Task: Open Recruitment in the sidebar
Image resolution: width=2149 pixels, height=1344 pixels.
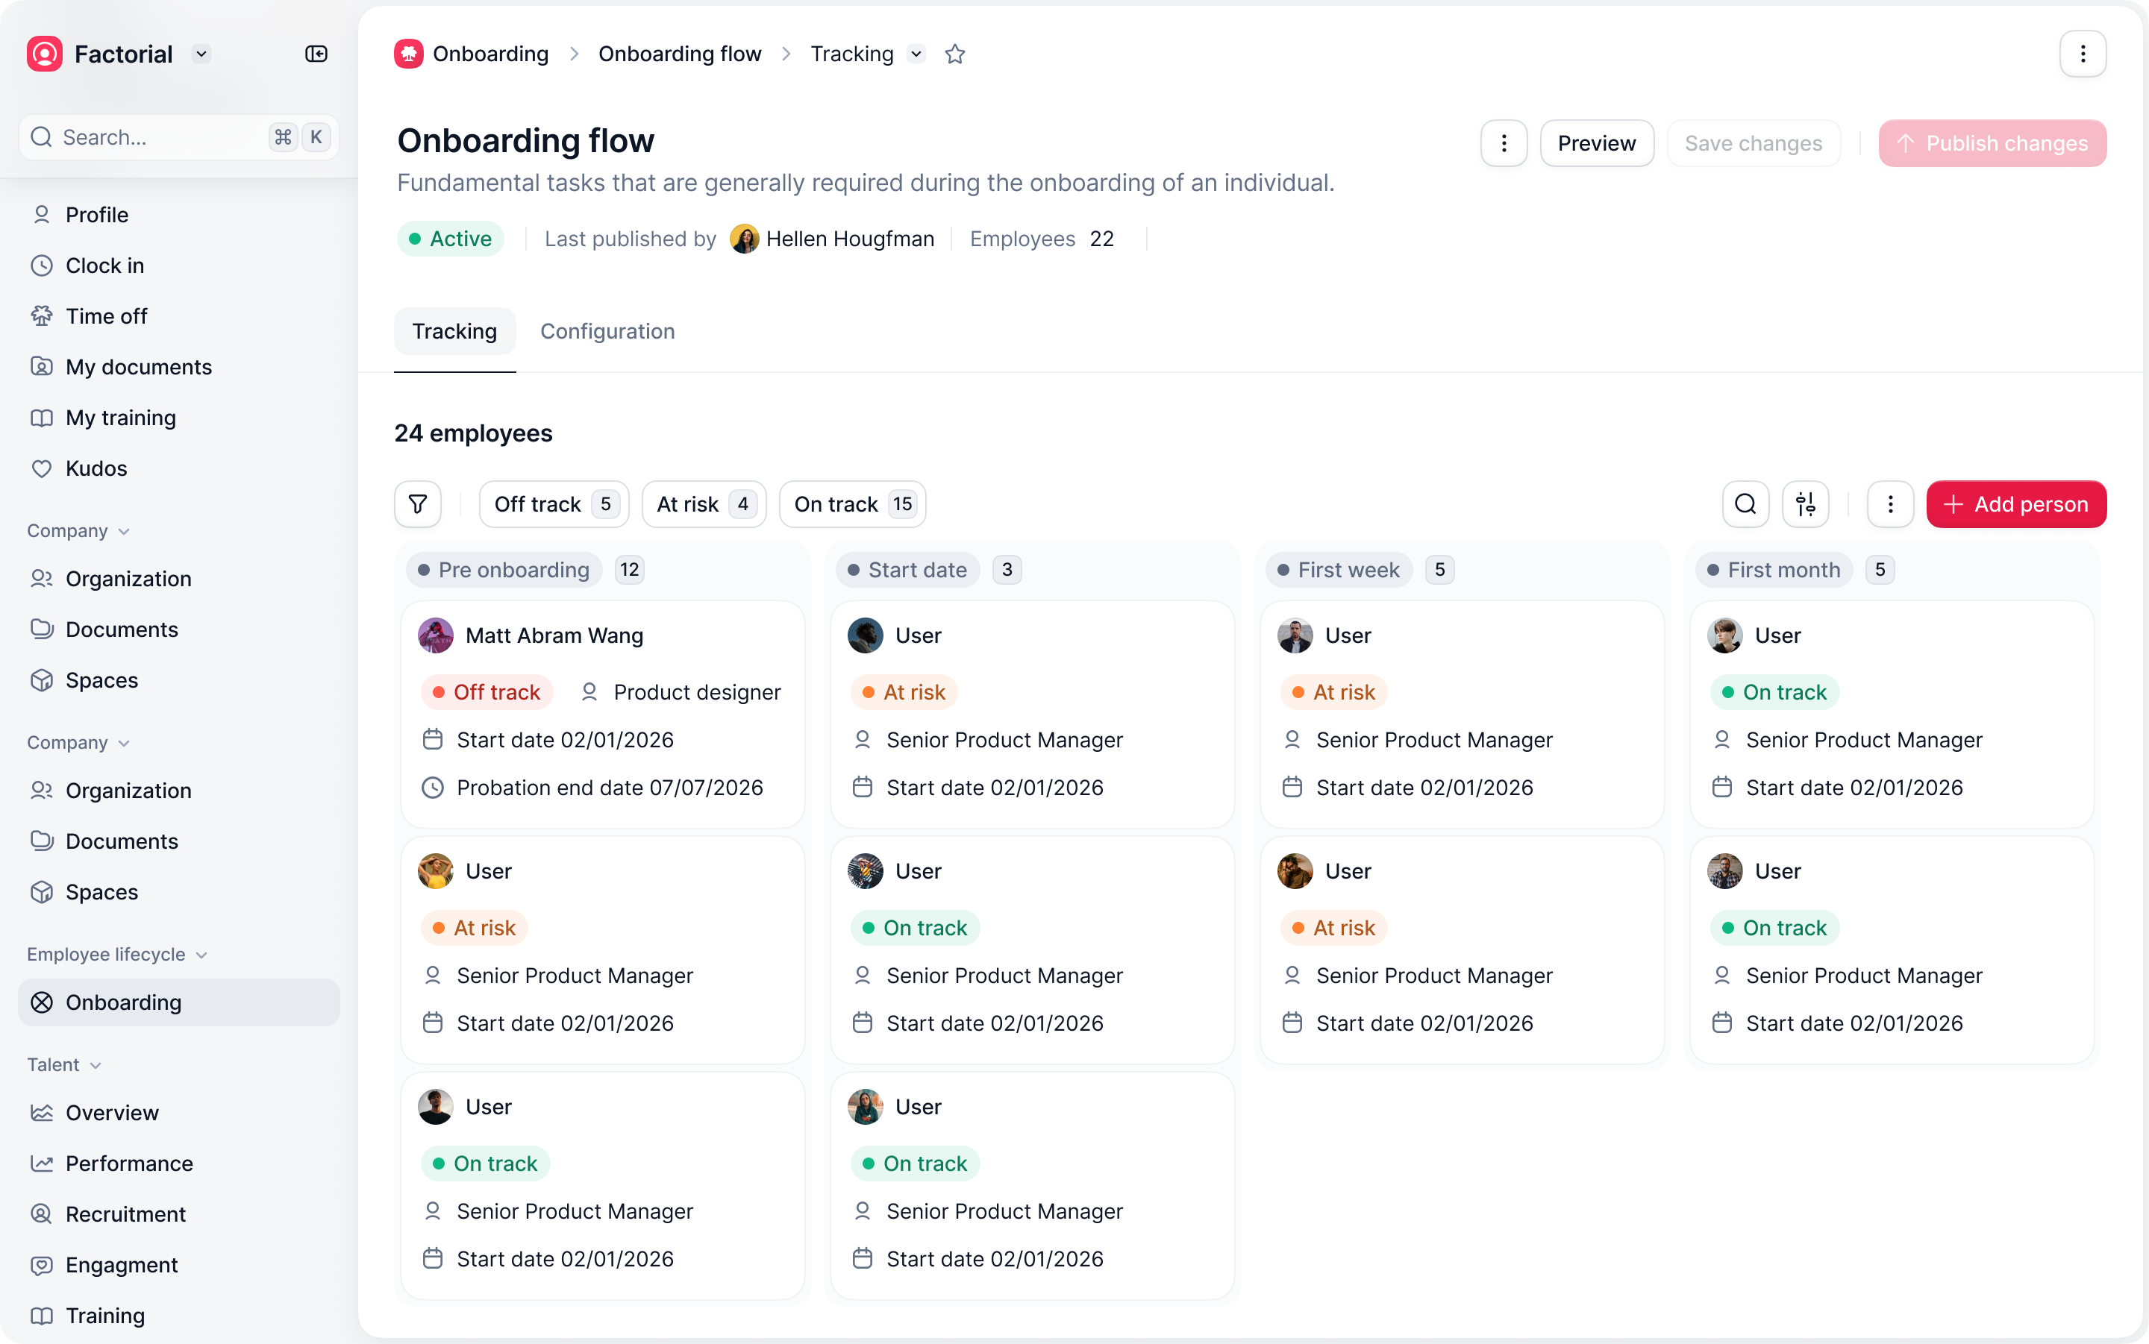Action: (x=125, y=1214)
